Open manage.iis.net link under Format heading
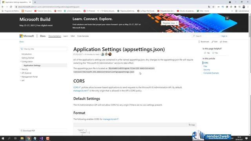 [111, 119]
